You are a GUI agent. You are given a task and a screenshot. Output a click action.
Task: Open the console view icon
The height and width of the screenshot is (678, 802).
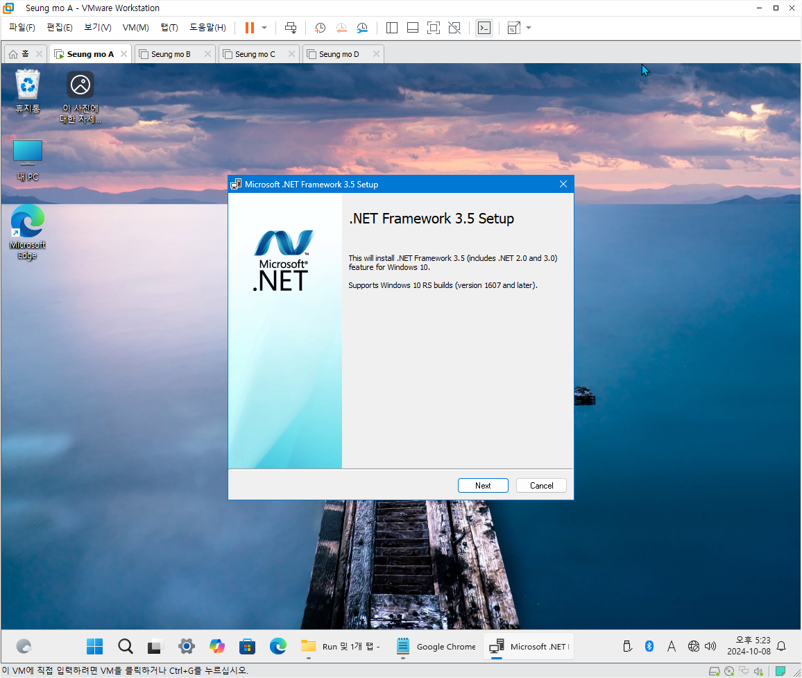[x=484, y=28]
